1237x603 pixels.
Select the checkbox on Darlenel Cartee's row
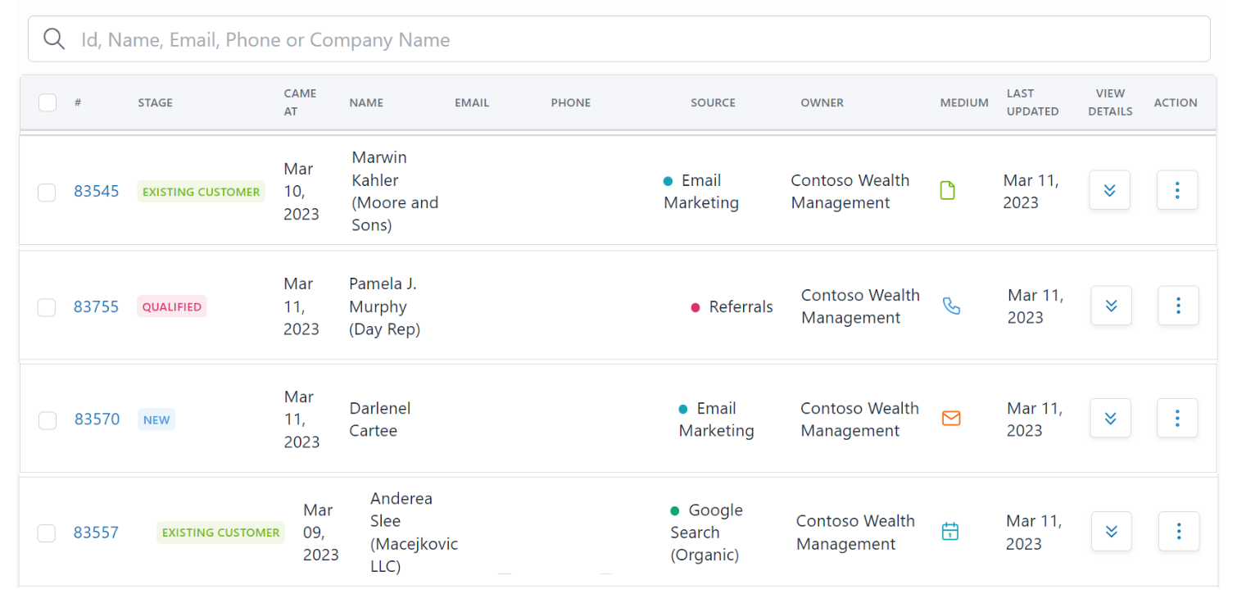(47, 420)
